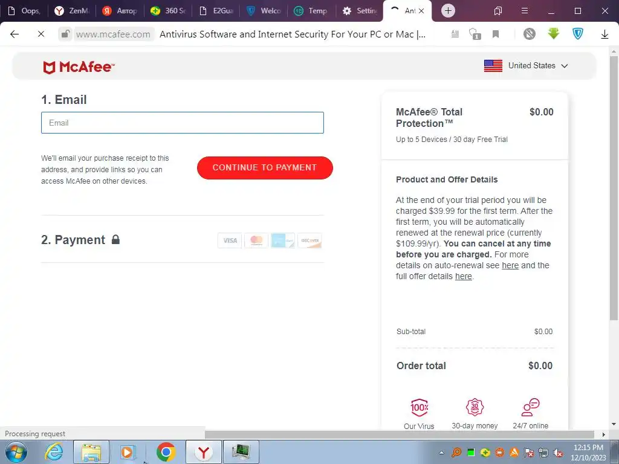This screenshot has width=619, height=464.
Task: Switch to the Settings tab
Action: click(360, 11)
